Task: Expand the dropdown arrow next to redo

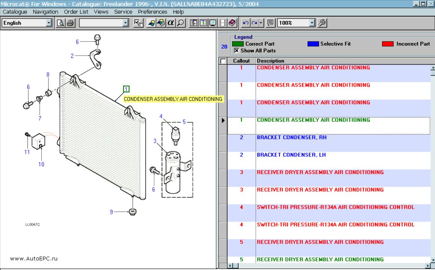Action: [261, 23]
